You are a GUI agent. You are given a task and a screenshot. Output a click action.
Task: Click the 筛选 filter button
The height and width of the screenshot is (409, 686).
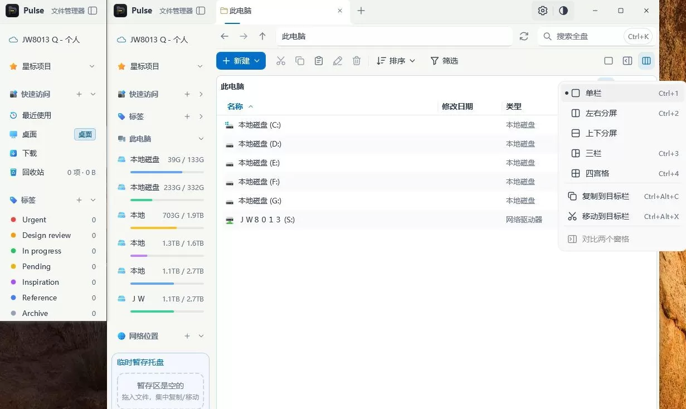444,61
